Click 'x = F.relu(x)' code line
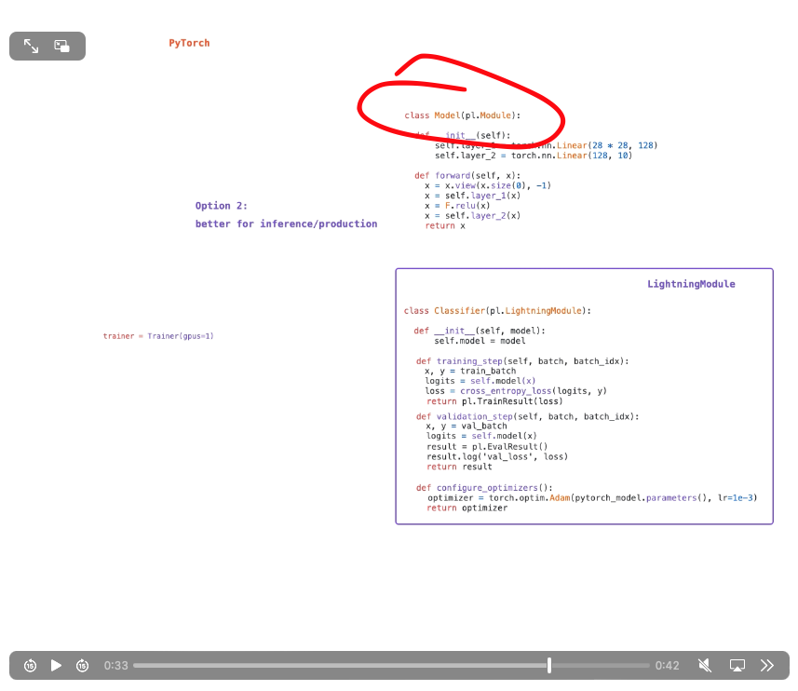798x691 pixels. (x=457, y=206)
